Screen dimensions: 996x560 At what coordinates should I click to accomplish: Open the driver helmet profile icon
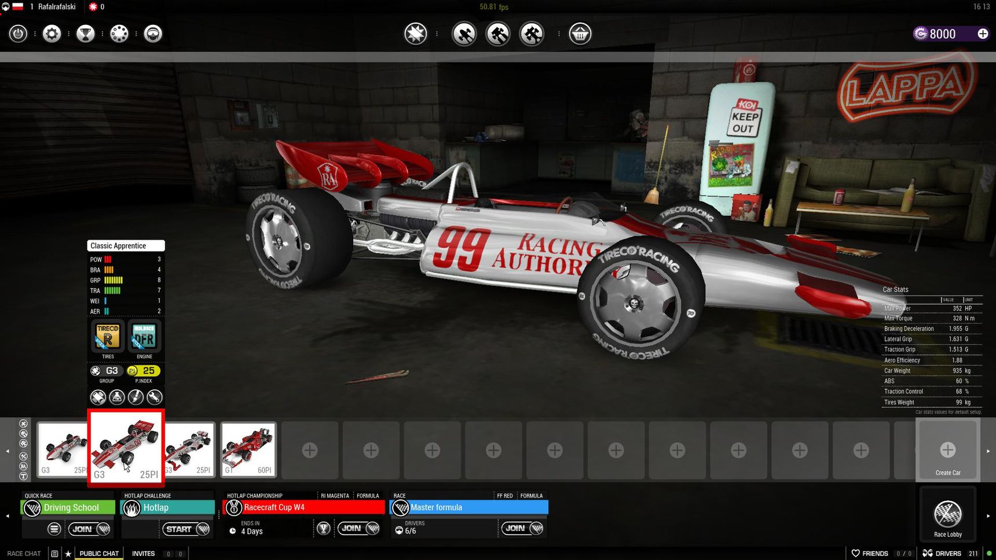(153, 34)
